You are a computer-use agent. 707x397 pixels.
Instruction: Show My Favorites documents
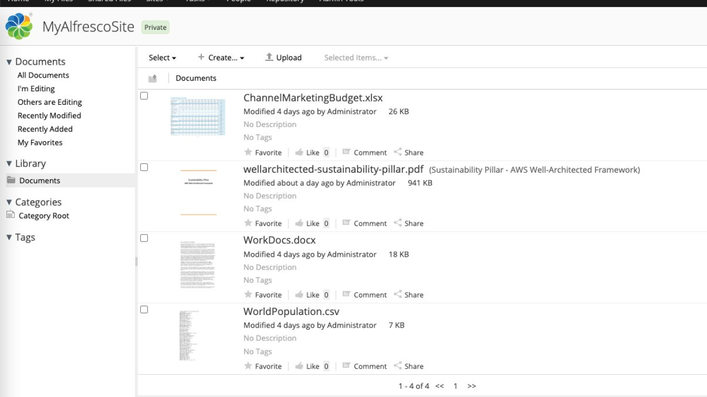point(40,143)
